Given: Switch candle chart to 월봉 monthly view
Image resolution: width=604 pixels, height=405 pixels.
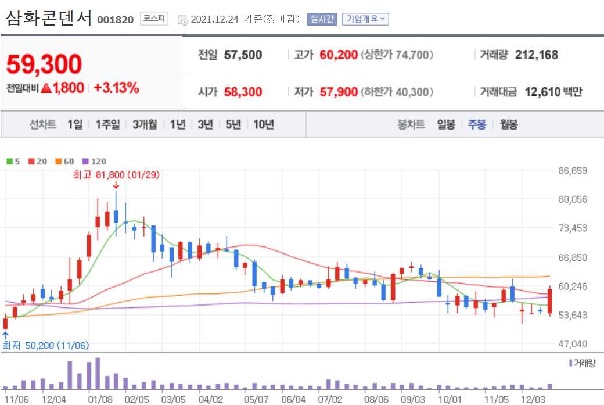Looking at the screenshot, I should pyautogui.click(x=510, y=124).
